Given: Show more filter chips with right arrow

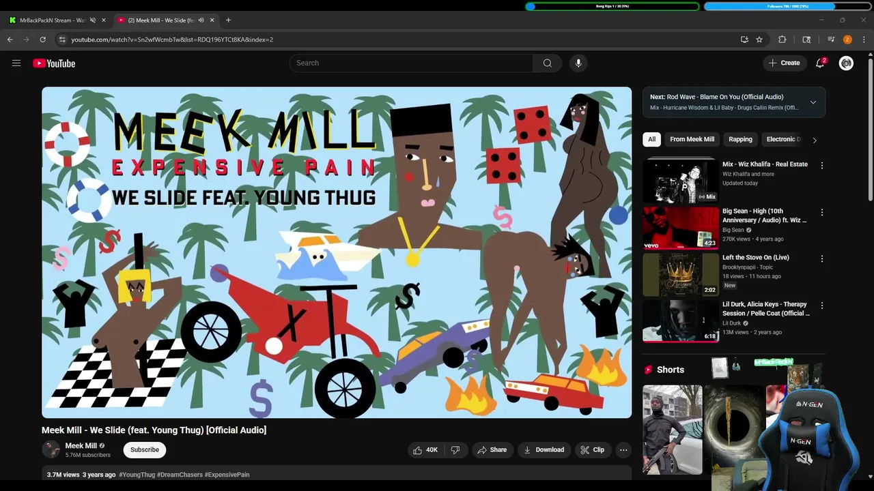Looking at the screenshot, I should (x=814, y=140).
